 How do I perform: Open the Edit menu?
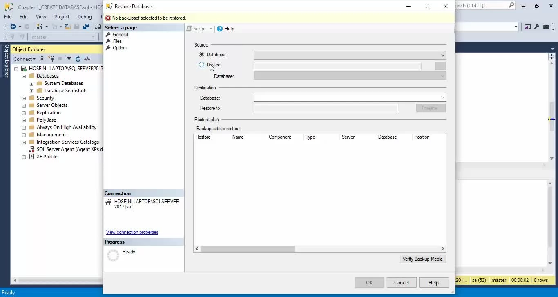tap(24, 17)
